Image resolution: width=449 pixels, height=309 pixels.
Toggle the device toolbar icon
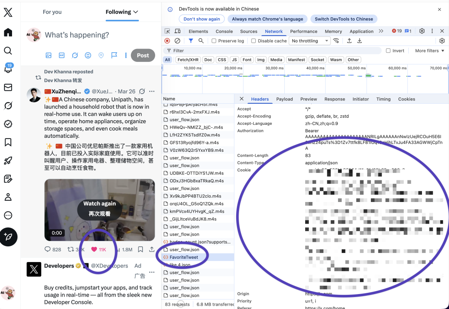click(178, 31)
